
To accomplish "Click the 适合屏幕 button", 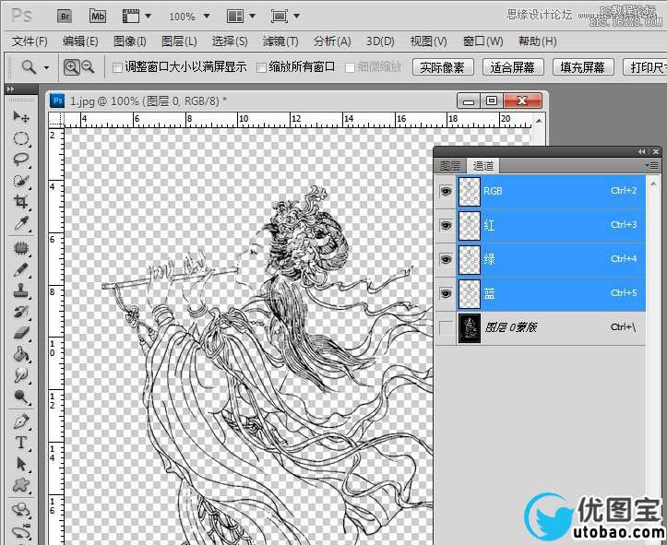I will click(514, 67).
